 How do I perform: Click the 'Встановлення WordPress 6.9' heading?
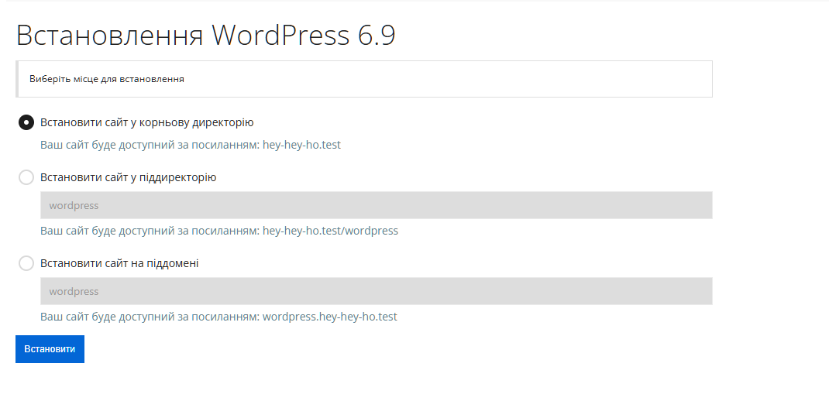pyautogui.click(x=205, y=36)
